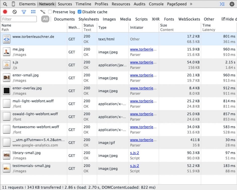Sort requests by the Size column
The width and height of the screenshot is (237, 190).
164,25
